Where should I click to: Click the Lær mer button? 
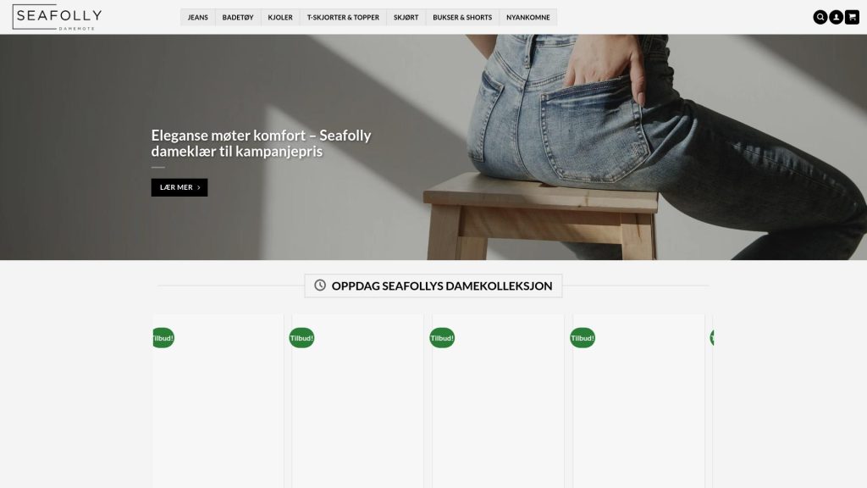(x=179, y=187)
